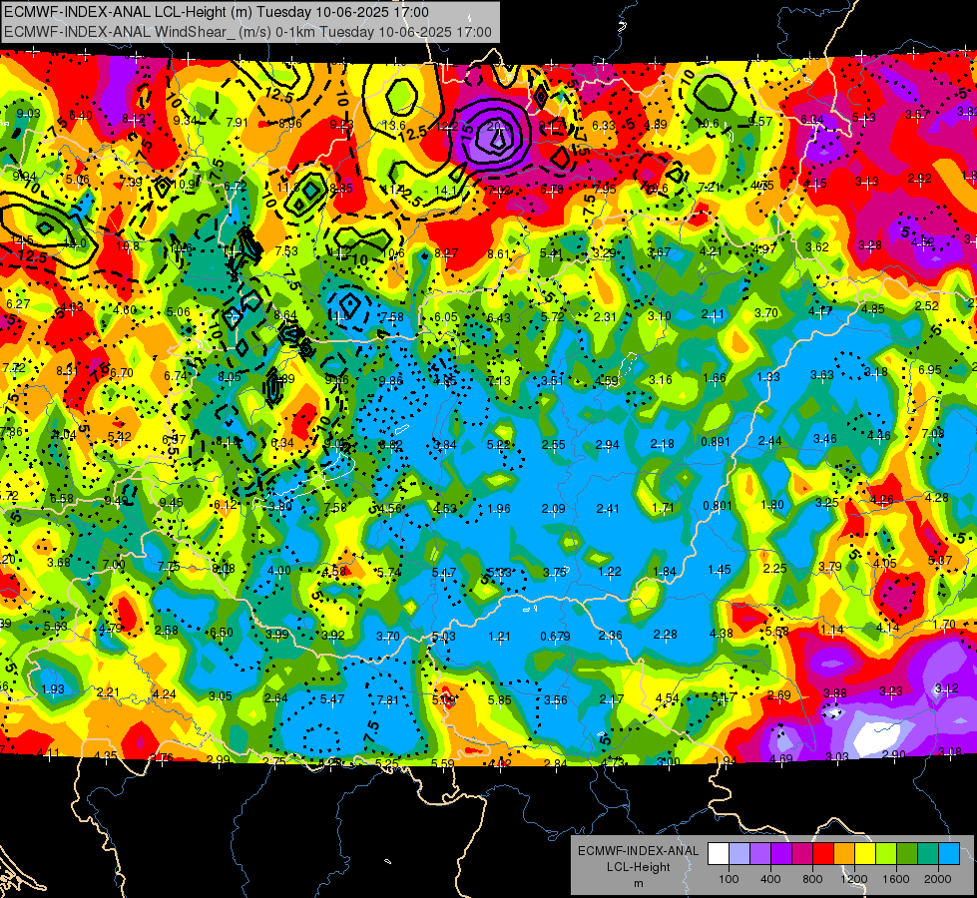The image size is (977, 898).
Task: Click the grid value '2.21'
Action: coord(108,692)
